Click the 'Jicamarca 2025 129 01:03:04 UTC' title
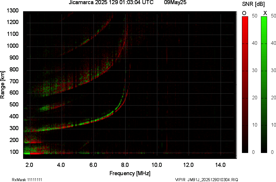 point(111,2)
